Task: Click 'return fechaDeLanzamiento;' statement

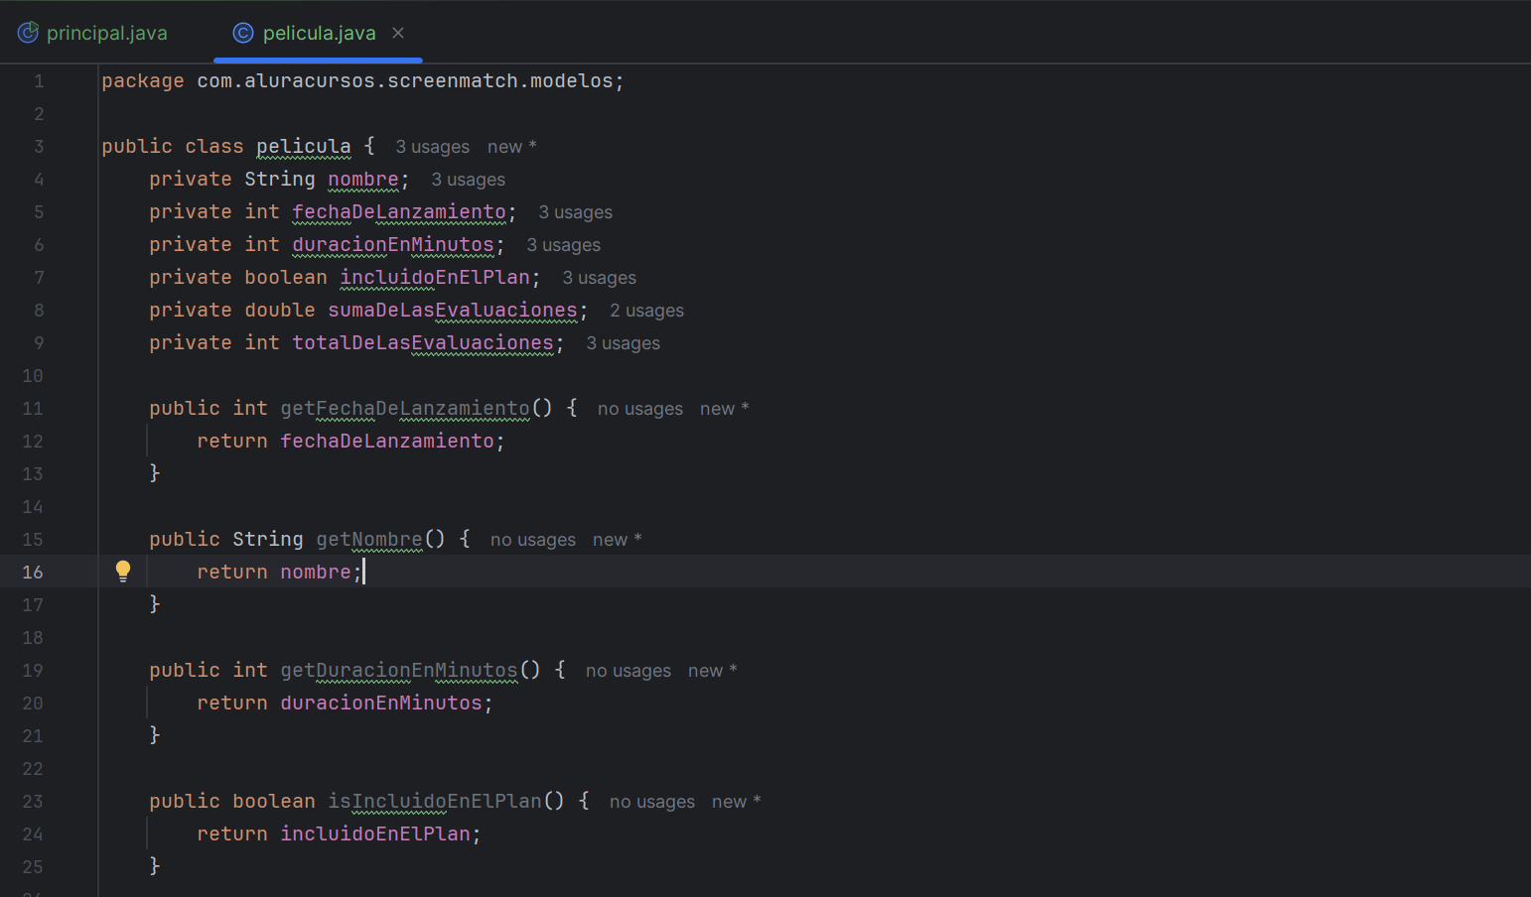Action: [x=350, y=441]
